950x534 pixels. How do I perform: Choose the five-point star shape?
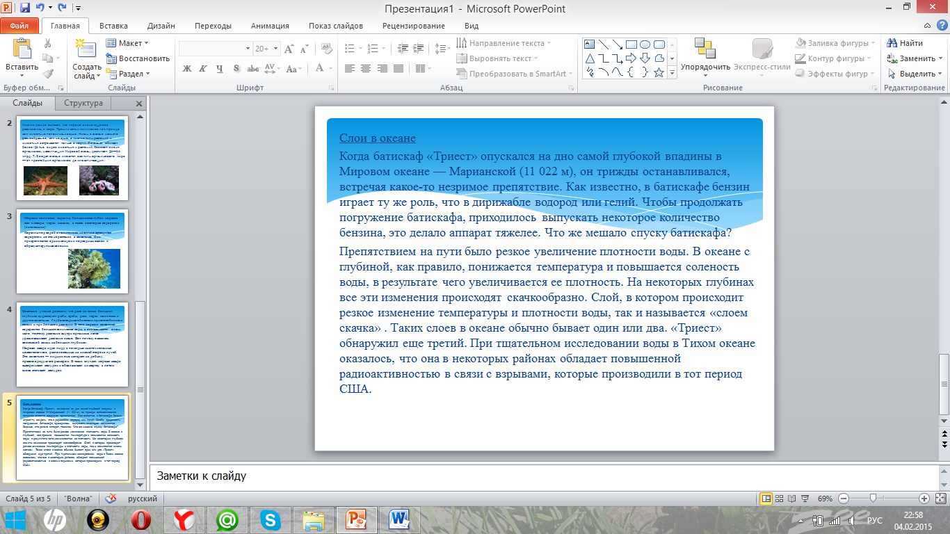point(659,72)
